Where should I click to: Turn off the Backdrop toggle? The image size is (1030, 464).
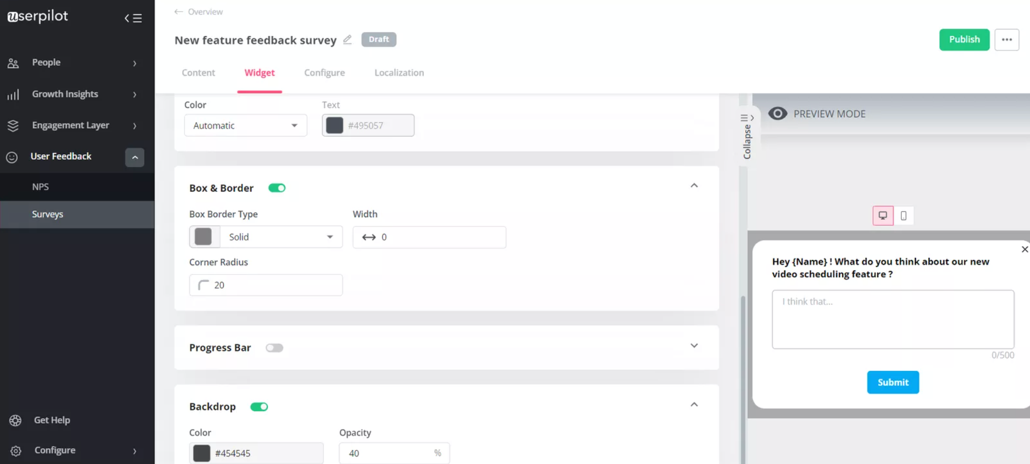click(259, 407)
